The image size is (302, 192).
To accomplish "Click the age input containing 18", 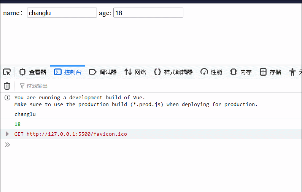I will point(148,13).
